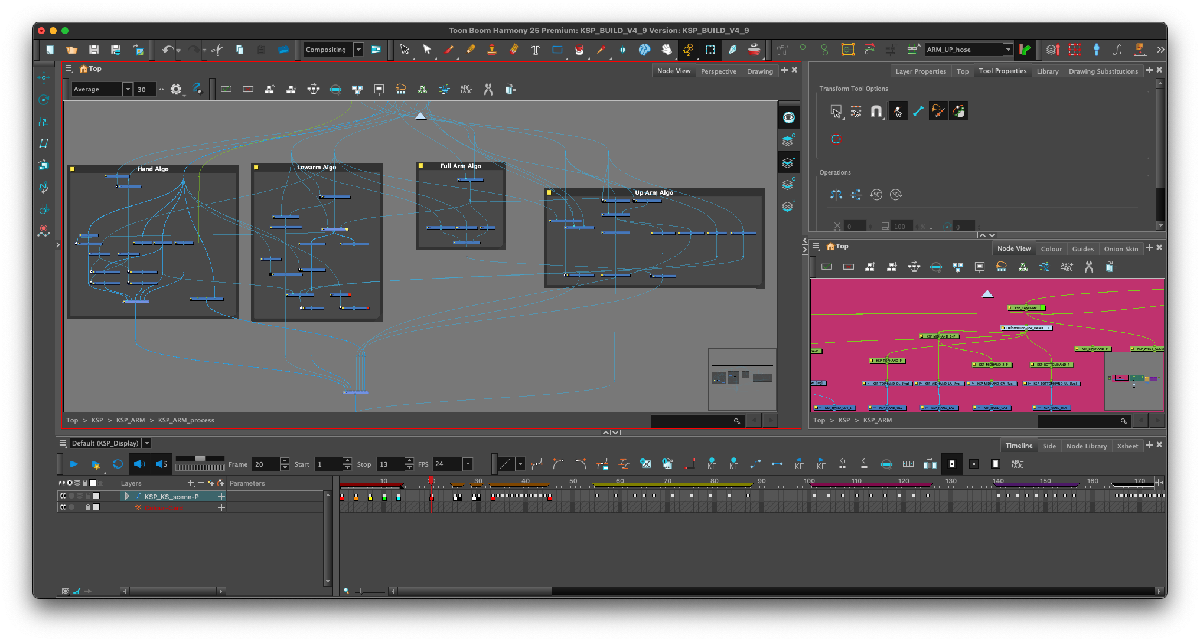
Task: Click the KSP_ARM breadcrumb link
Action: 130,420
